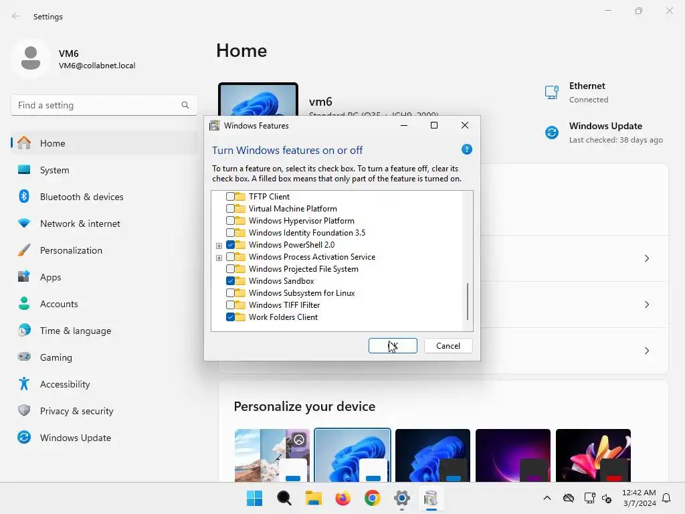The width and height of the screenshot is (685, 514).
Task: Check the TFTP Client checkbox
Action: [x=230, y=197]
